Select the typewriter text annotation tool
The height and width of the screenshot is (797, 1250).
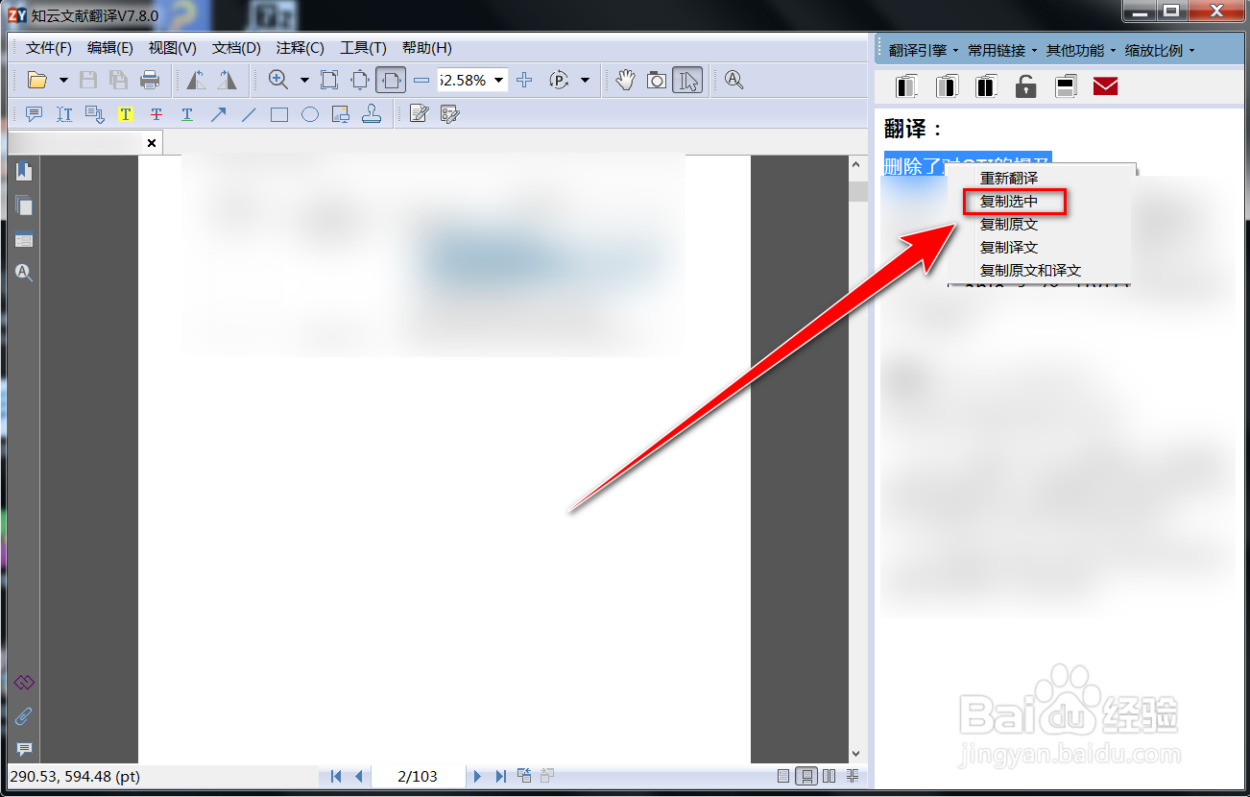[x=64, y=114]
